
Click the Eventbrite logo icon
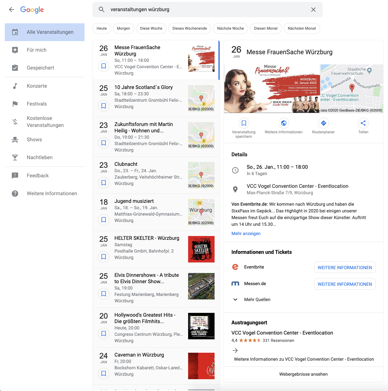coord(235,267)
